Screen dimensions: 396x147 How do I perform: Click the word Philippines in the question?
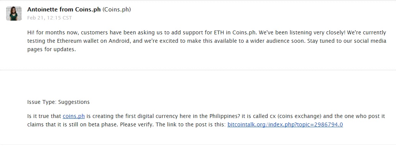225,116
